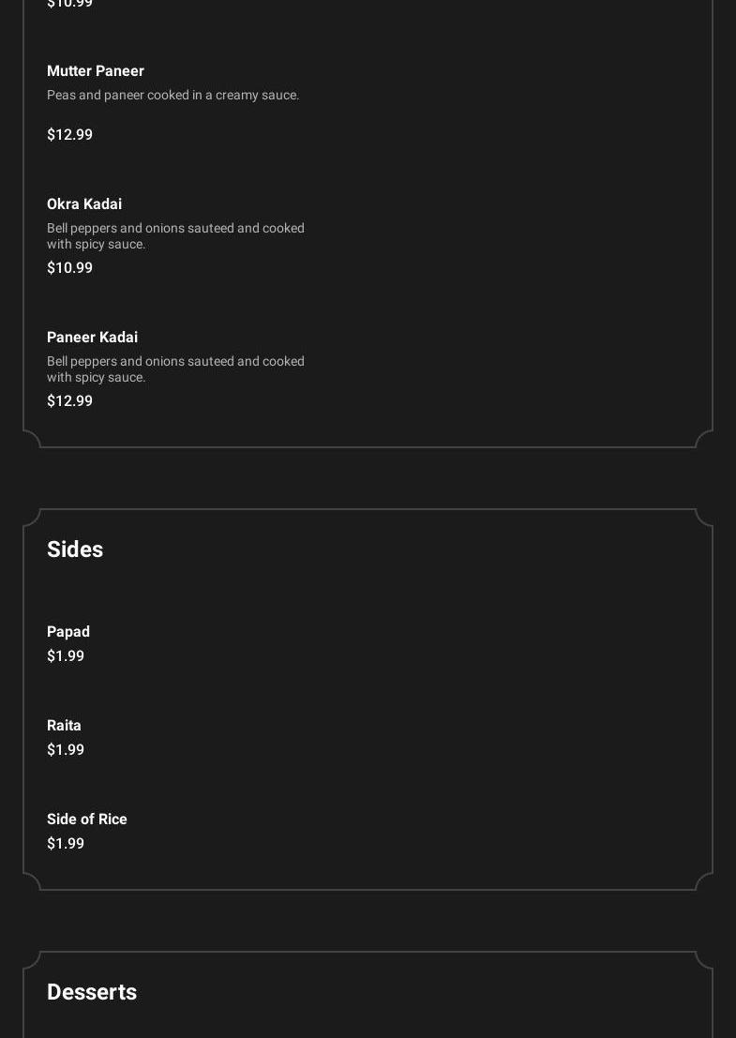
Task: Select the $12.99 price under Paneer Kadai
Action: click(x=69, y=401)
